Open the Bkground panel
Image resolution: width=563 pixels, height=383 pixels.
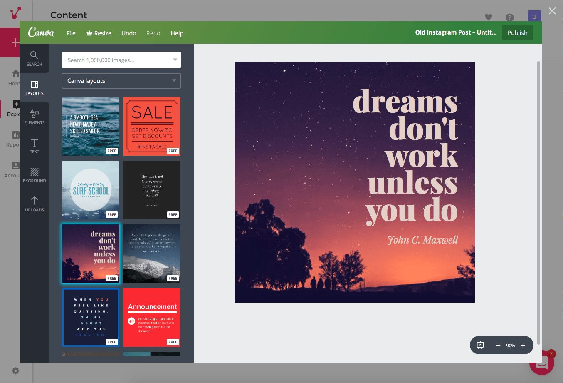pyautogui.click(x=35, y=175)
